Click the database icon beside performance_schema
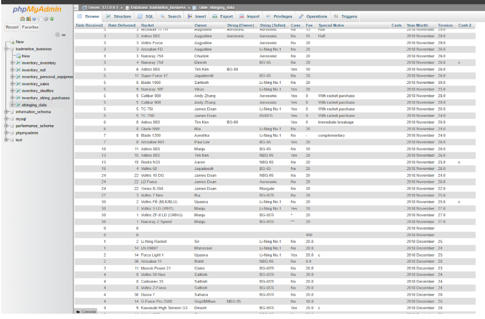Viewport: 485px width, 319px height. pos(12,126)
